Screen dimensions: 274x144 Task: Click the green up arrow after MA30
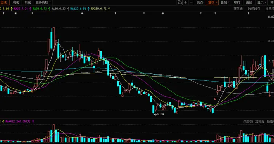coord(49,8)
